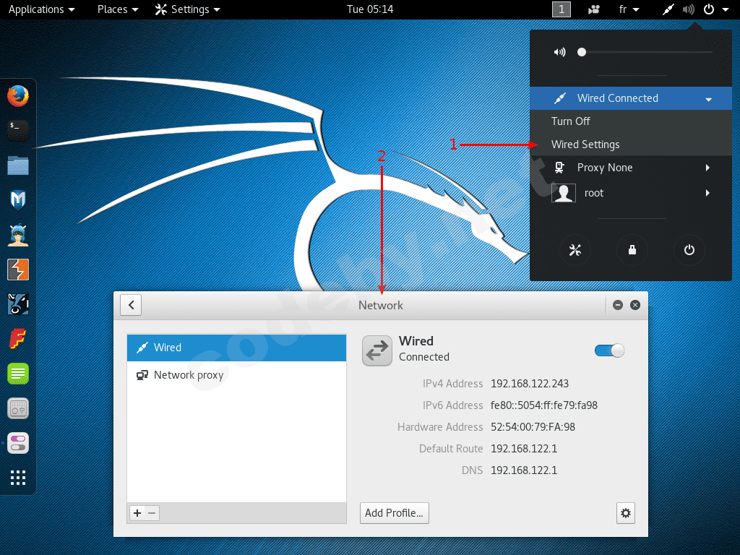Image resolution: width=740 pixels, height=555 pixels.
Task: Click the lock screen icon
Action: pos(632,249)
